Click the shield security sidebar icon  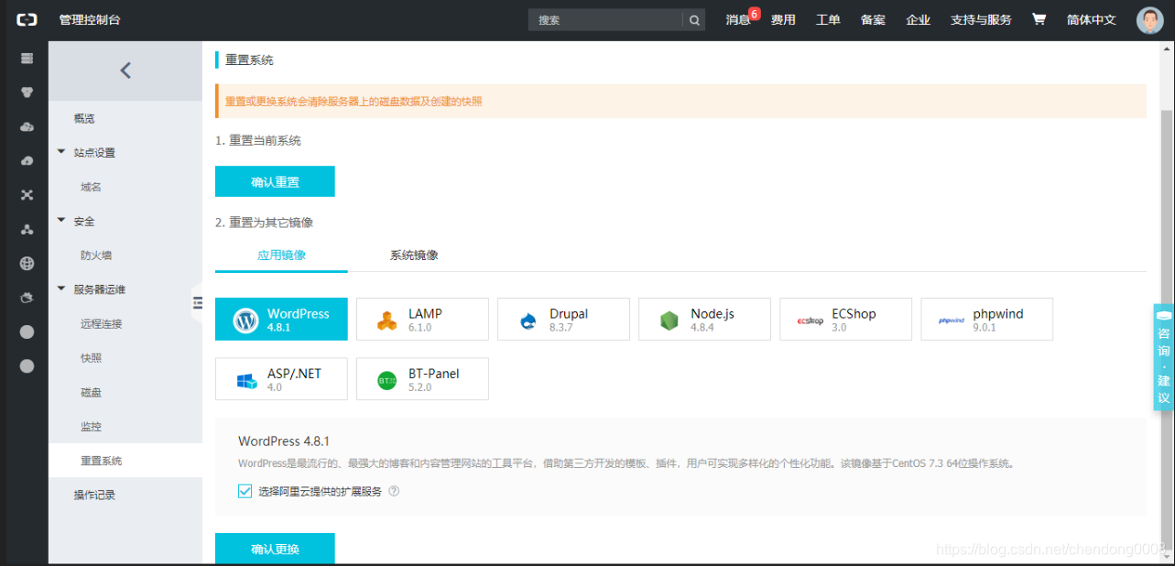[27, 298]
